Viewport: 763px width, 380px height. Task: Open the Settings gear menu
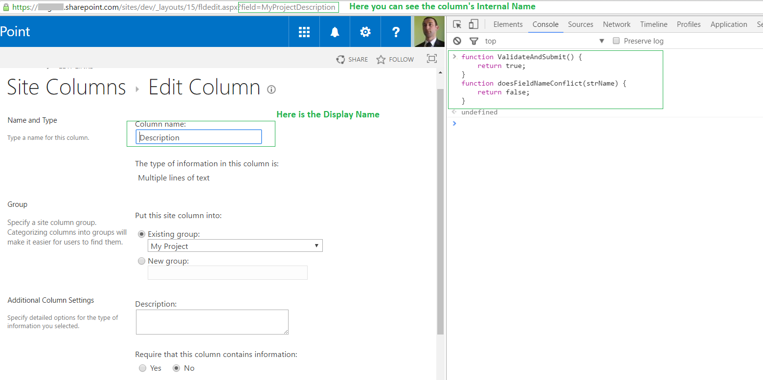point(365,32)
